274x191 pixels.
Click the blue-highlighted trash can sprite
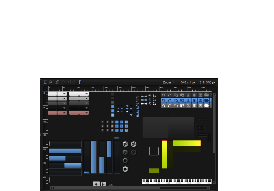tap(194, 100)
